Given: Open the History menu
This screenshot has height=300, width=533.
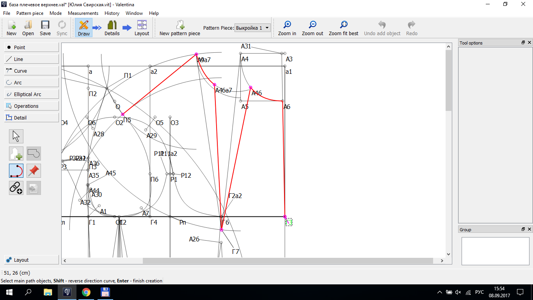Looking at the screenshot, I should point(112,13).
